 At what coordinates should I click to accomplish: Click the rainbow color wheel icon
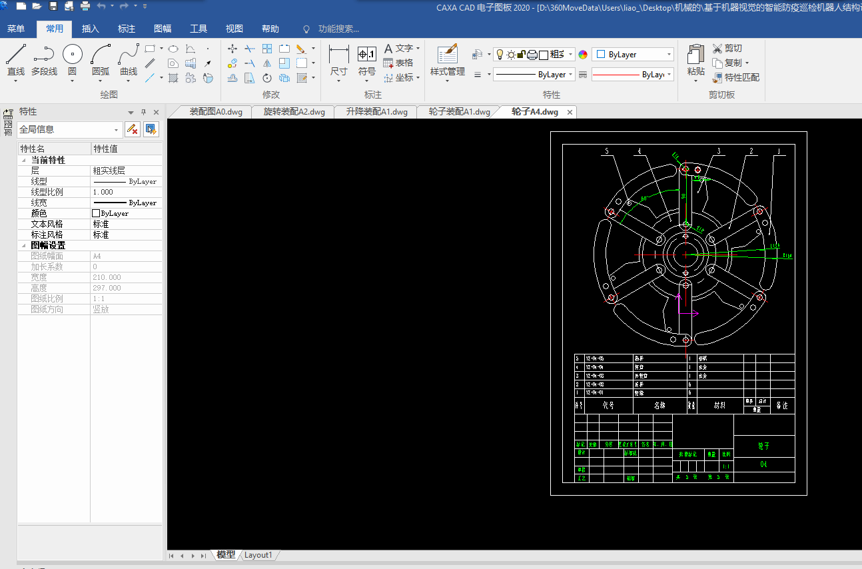pyautogui.click(x=583, y=55)
